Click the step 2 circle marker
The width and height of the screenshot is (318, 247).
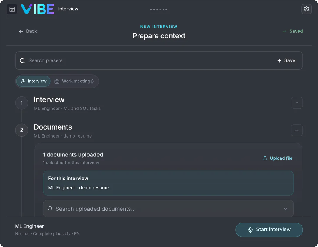pos(22,130)
